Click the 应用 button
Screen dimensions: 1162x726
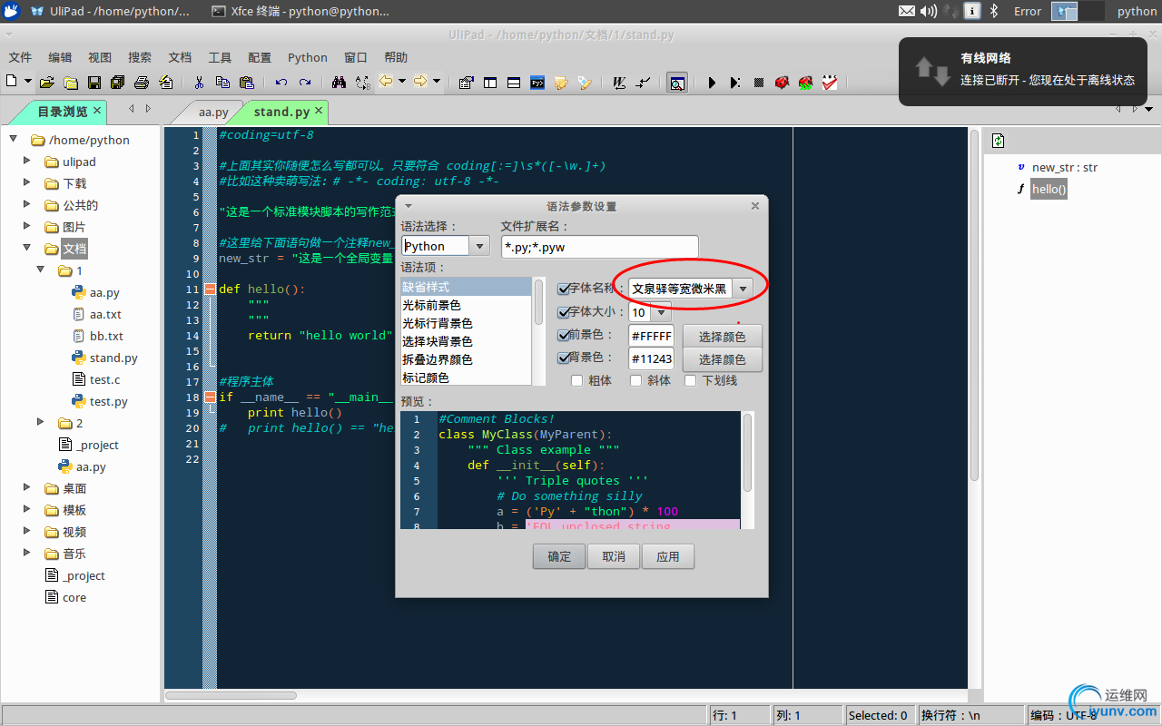point(668,556)
